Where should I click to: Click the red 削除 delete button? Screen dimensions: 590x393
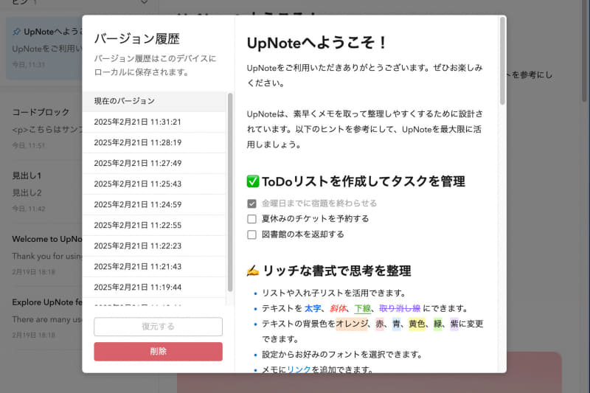point(158,351)
